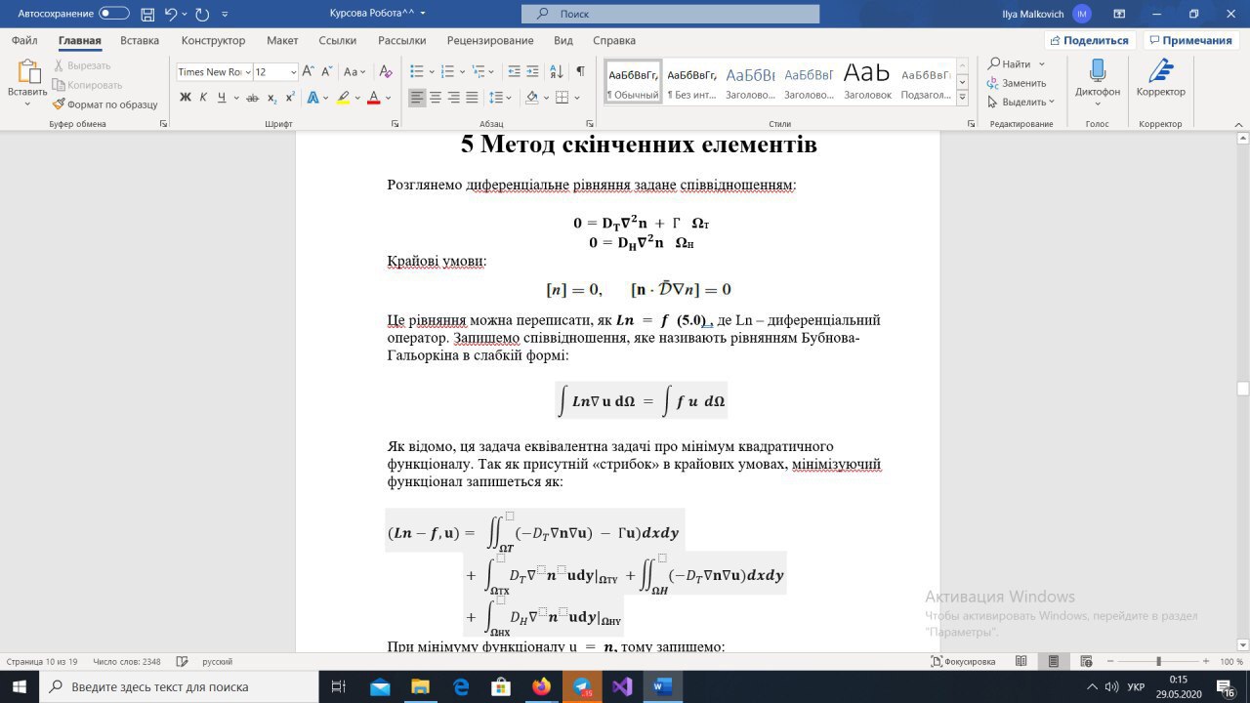
Task: Toggle bold Ж formatting
Action: tap(186, 98)
